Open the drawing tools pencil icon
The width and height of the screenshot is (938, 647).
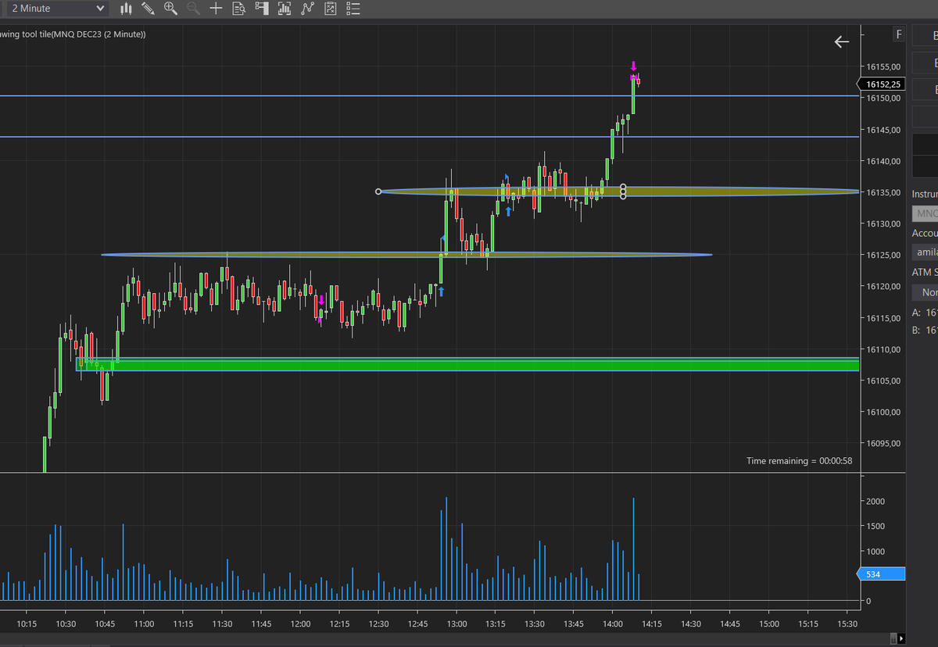point(149,9)
